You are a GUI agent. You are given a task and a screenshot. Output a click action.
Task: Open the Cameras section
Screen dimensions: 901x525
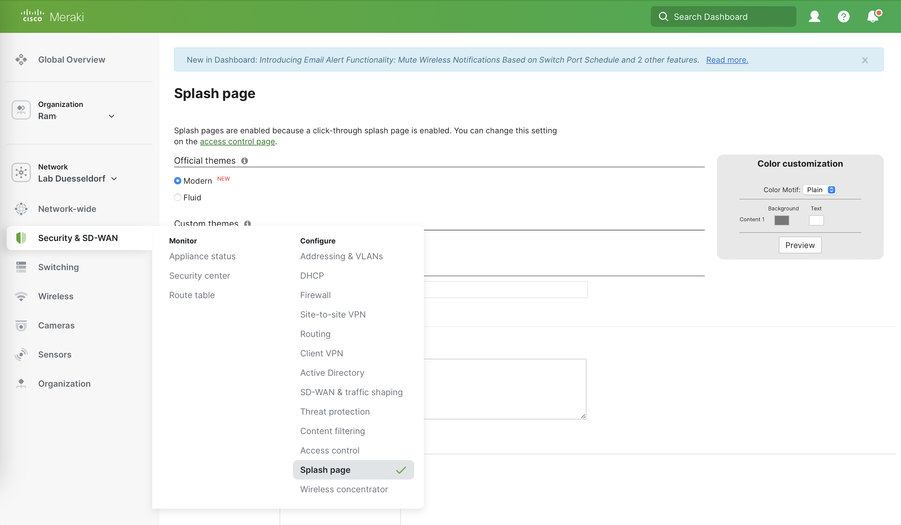click(56, 325)
